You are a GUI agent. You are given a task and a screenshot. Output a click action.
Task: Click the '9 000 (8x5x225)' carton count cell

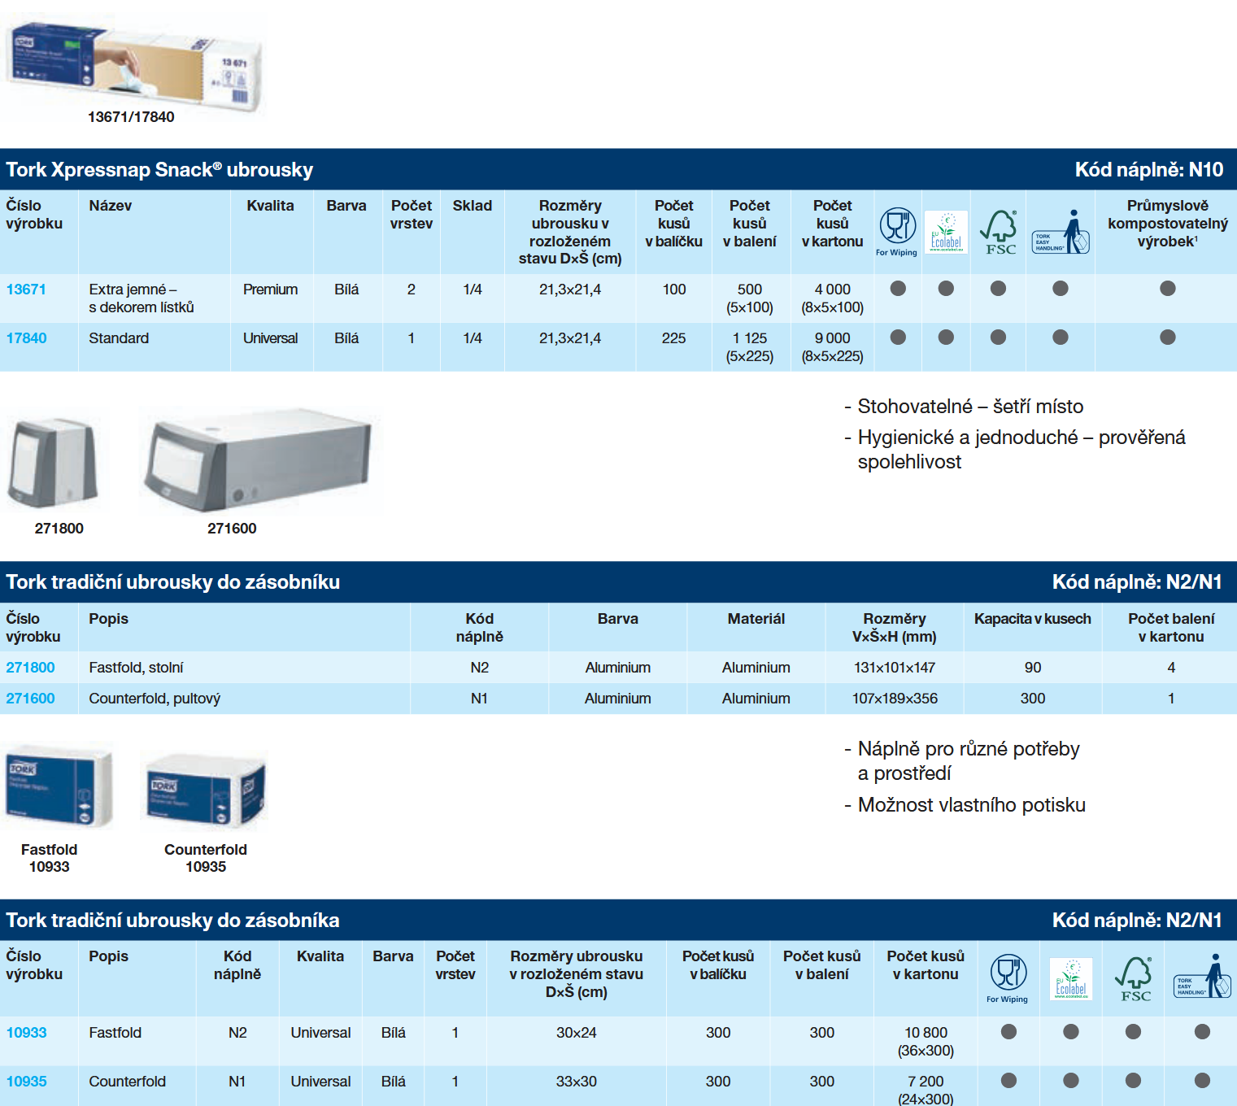pos(832,347)
